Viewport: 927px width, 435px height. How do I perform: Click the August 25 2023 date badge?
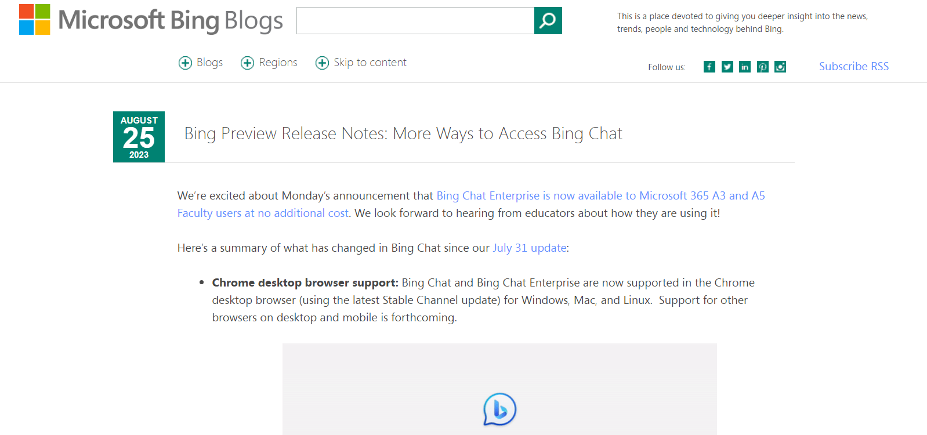click(x=139, y=137)
